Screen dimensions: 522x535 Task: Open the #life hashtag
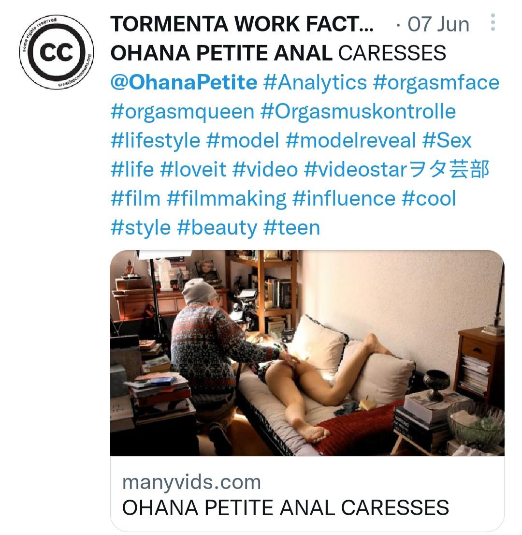[x=132, y=170]
